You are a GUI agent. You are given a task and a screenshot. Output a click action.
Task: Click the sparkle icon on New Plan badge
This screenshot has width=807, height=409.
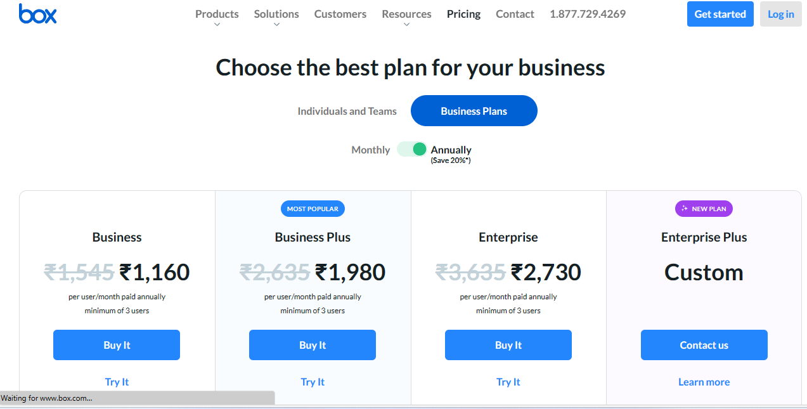(685, 209)
